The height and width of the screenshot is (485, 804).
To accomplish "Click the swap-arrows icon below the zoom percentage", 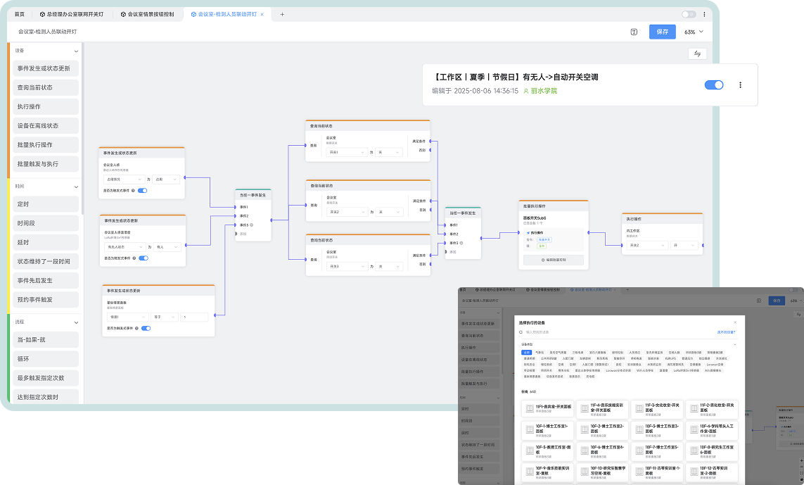I will 697,53.
